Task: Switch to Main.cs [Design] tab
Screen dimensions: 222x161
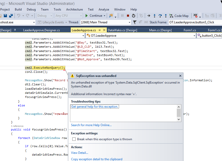Action: pos(160,30)
